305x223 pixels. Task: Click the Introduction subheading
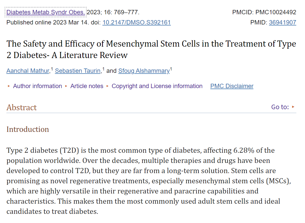click(x=28, y=129)
